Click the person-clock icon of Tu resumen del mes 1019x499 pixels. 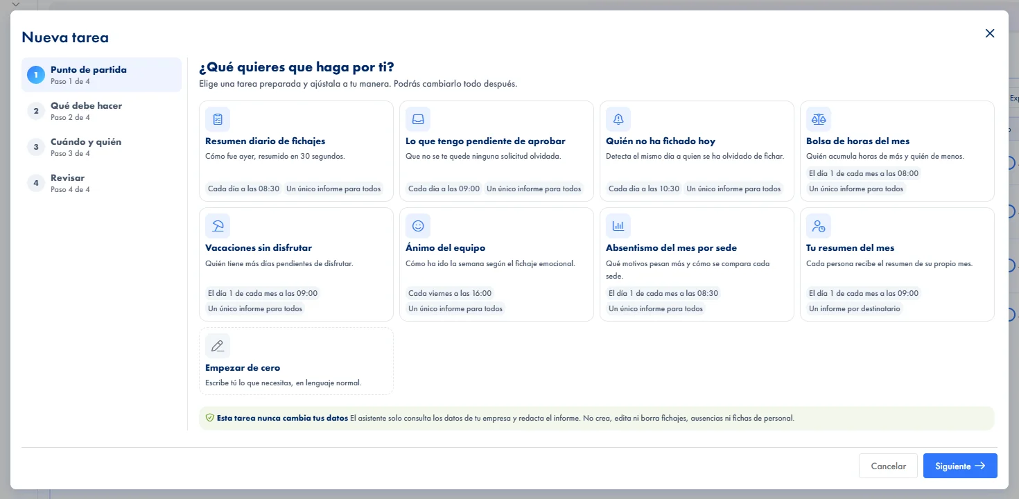[x=819, y=226]
